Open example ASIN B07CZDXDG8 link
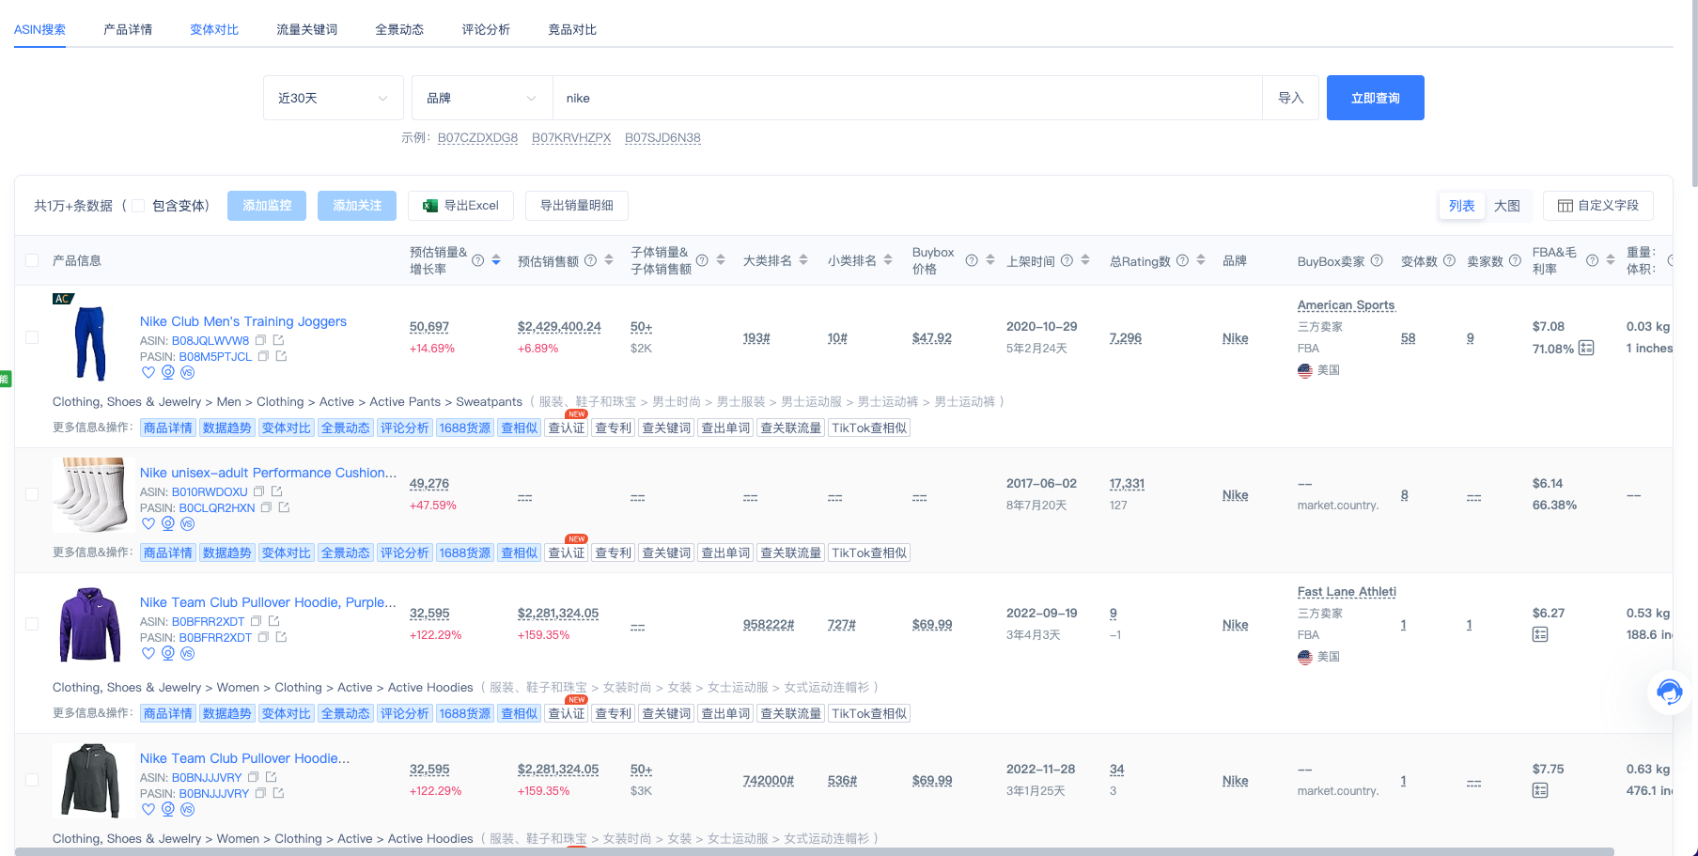 [x=477, y=137]
